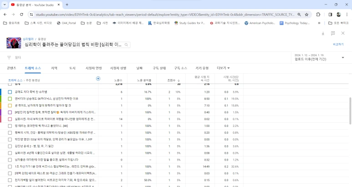The image size is (352, 187).
Task: Close the YouTube Studio browser tab
Action: coord(59,5)
